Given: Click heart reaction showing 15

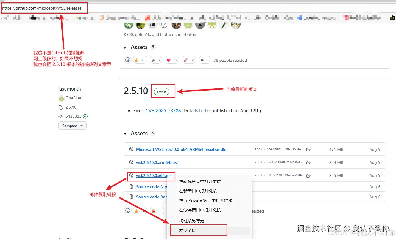Looking at the screenshot, I should click(x=172, y=60).
